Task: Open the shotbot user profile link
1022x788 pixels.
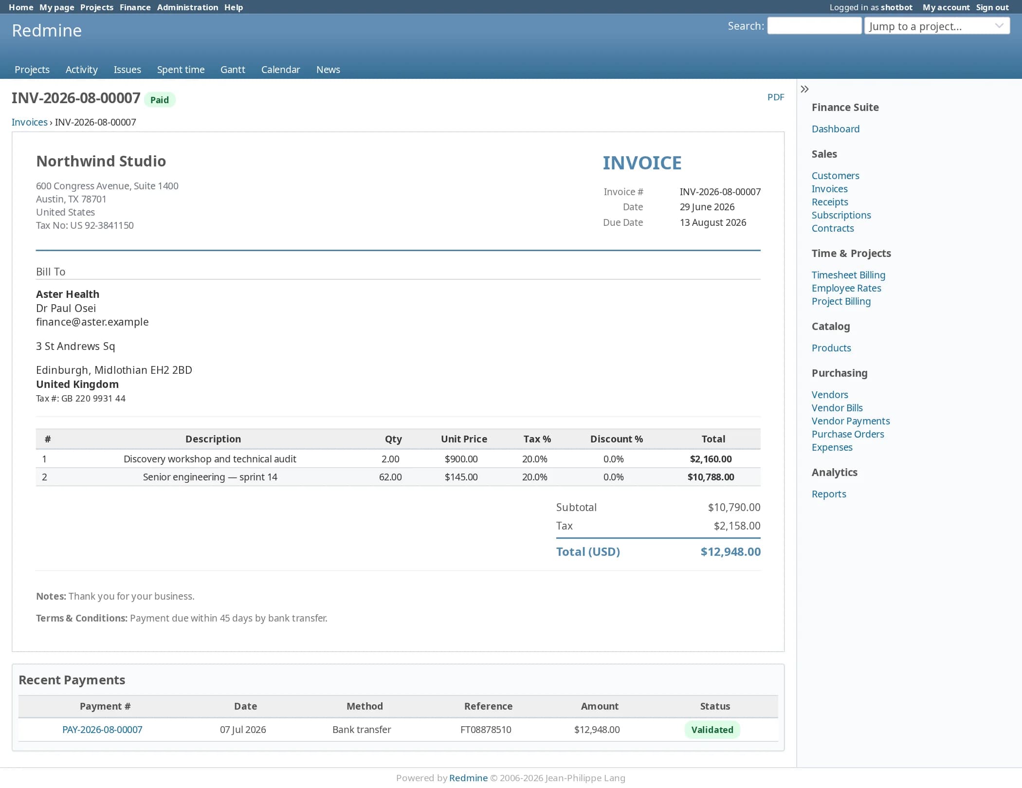Action: point(896,7)
